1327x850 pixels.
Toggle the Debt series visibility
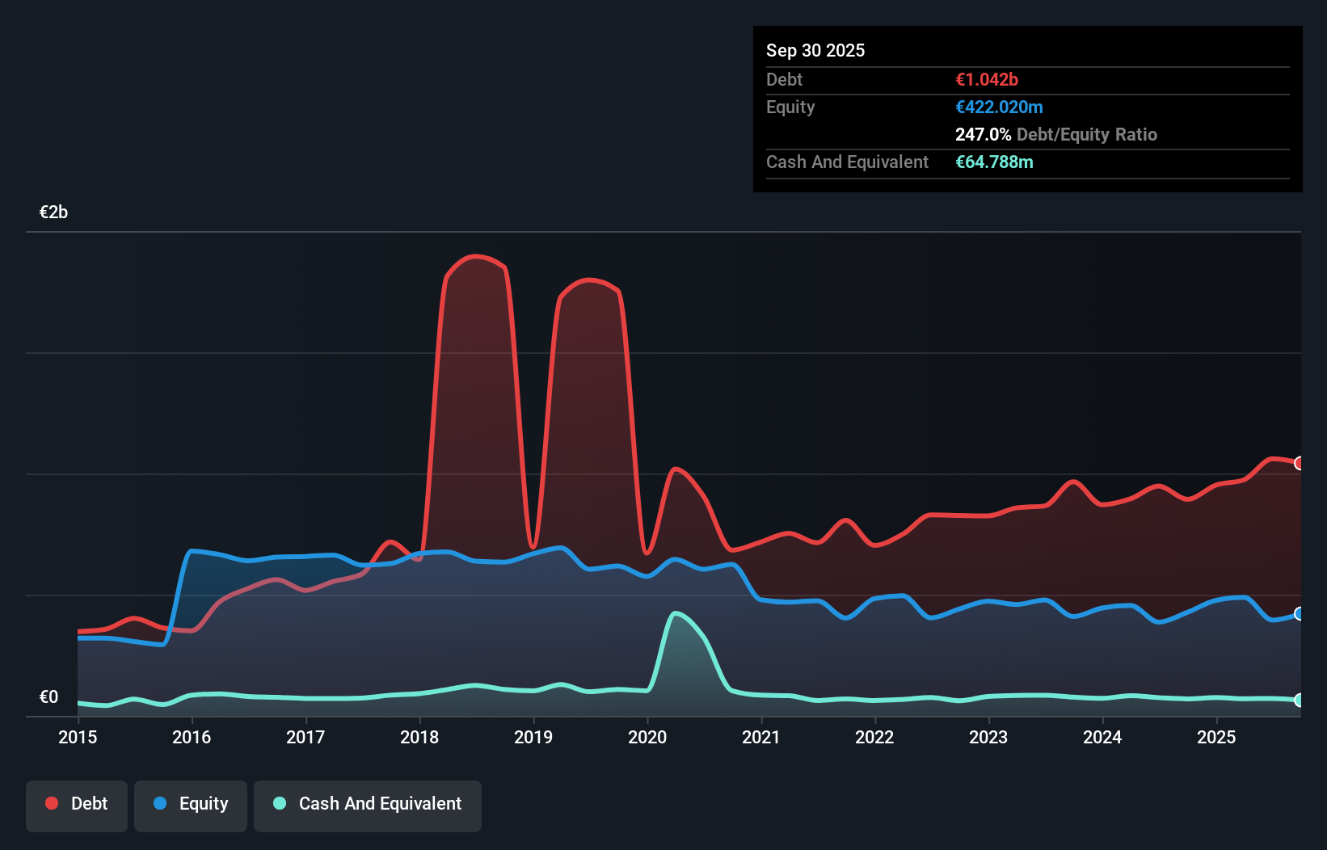77,805
